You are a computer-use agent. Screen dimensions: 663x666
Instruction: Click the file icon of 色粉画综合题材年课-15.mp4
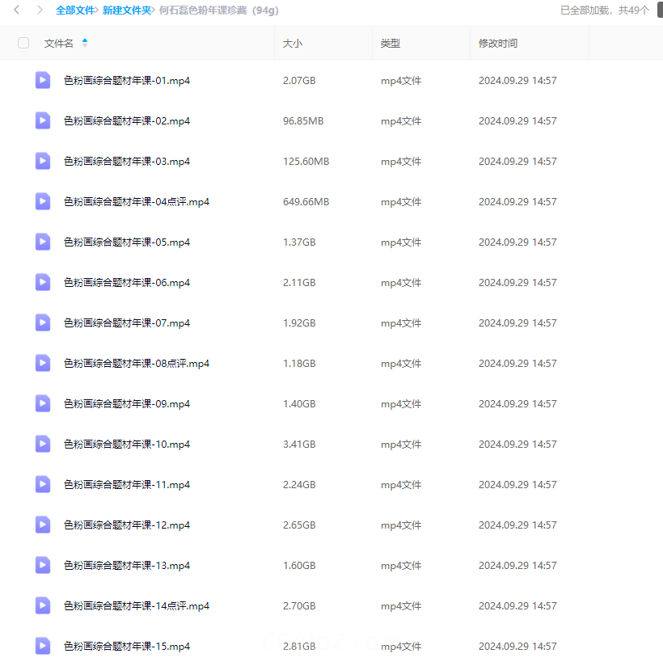43,646
